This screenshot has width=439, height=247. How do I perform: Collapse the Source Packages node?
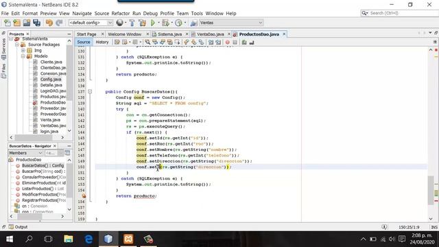click(x=17, y=45)
